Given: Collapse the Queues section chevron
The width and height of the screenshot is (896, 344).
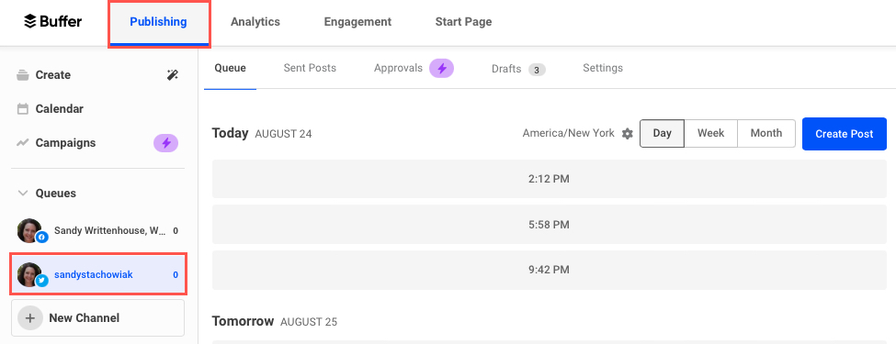Looking at the screenshot, I should 23,194.
